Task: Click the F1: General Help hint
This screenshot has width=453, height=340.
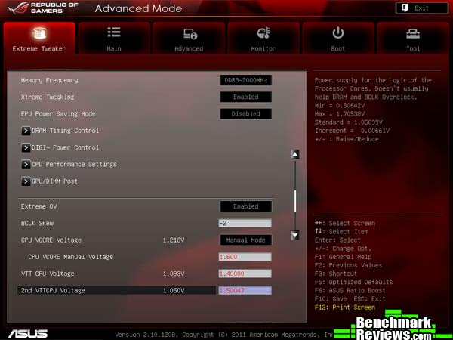Action: [344, 257]
